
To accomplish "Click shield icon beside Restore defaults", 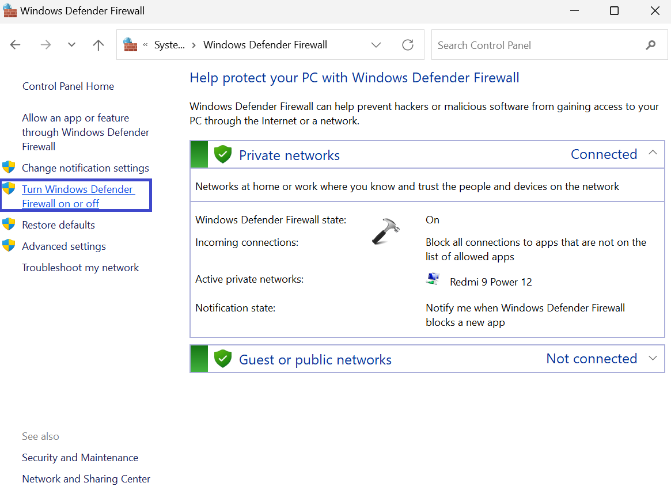I will [x=9, y=225].
